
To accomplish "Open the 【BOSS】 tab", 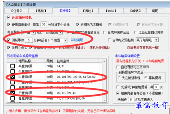I will click(x=111, y=11).
